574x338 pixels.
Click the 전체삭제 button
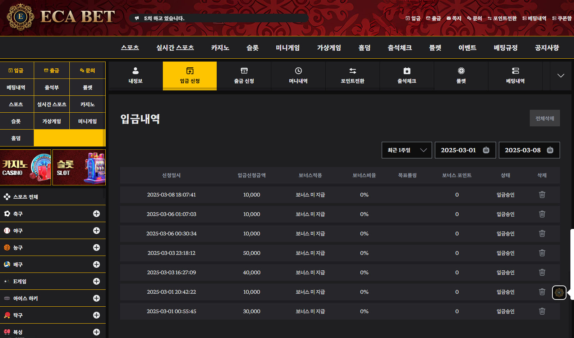545,118
